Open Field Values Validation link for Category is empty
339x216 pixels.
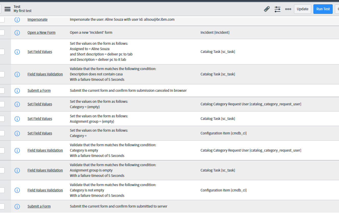point(45,150)
